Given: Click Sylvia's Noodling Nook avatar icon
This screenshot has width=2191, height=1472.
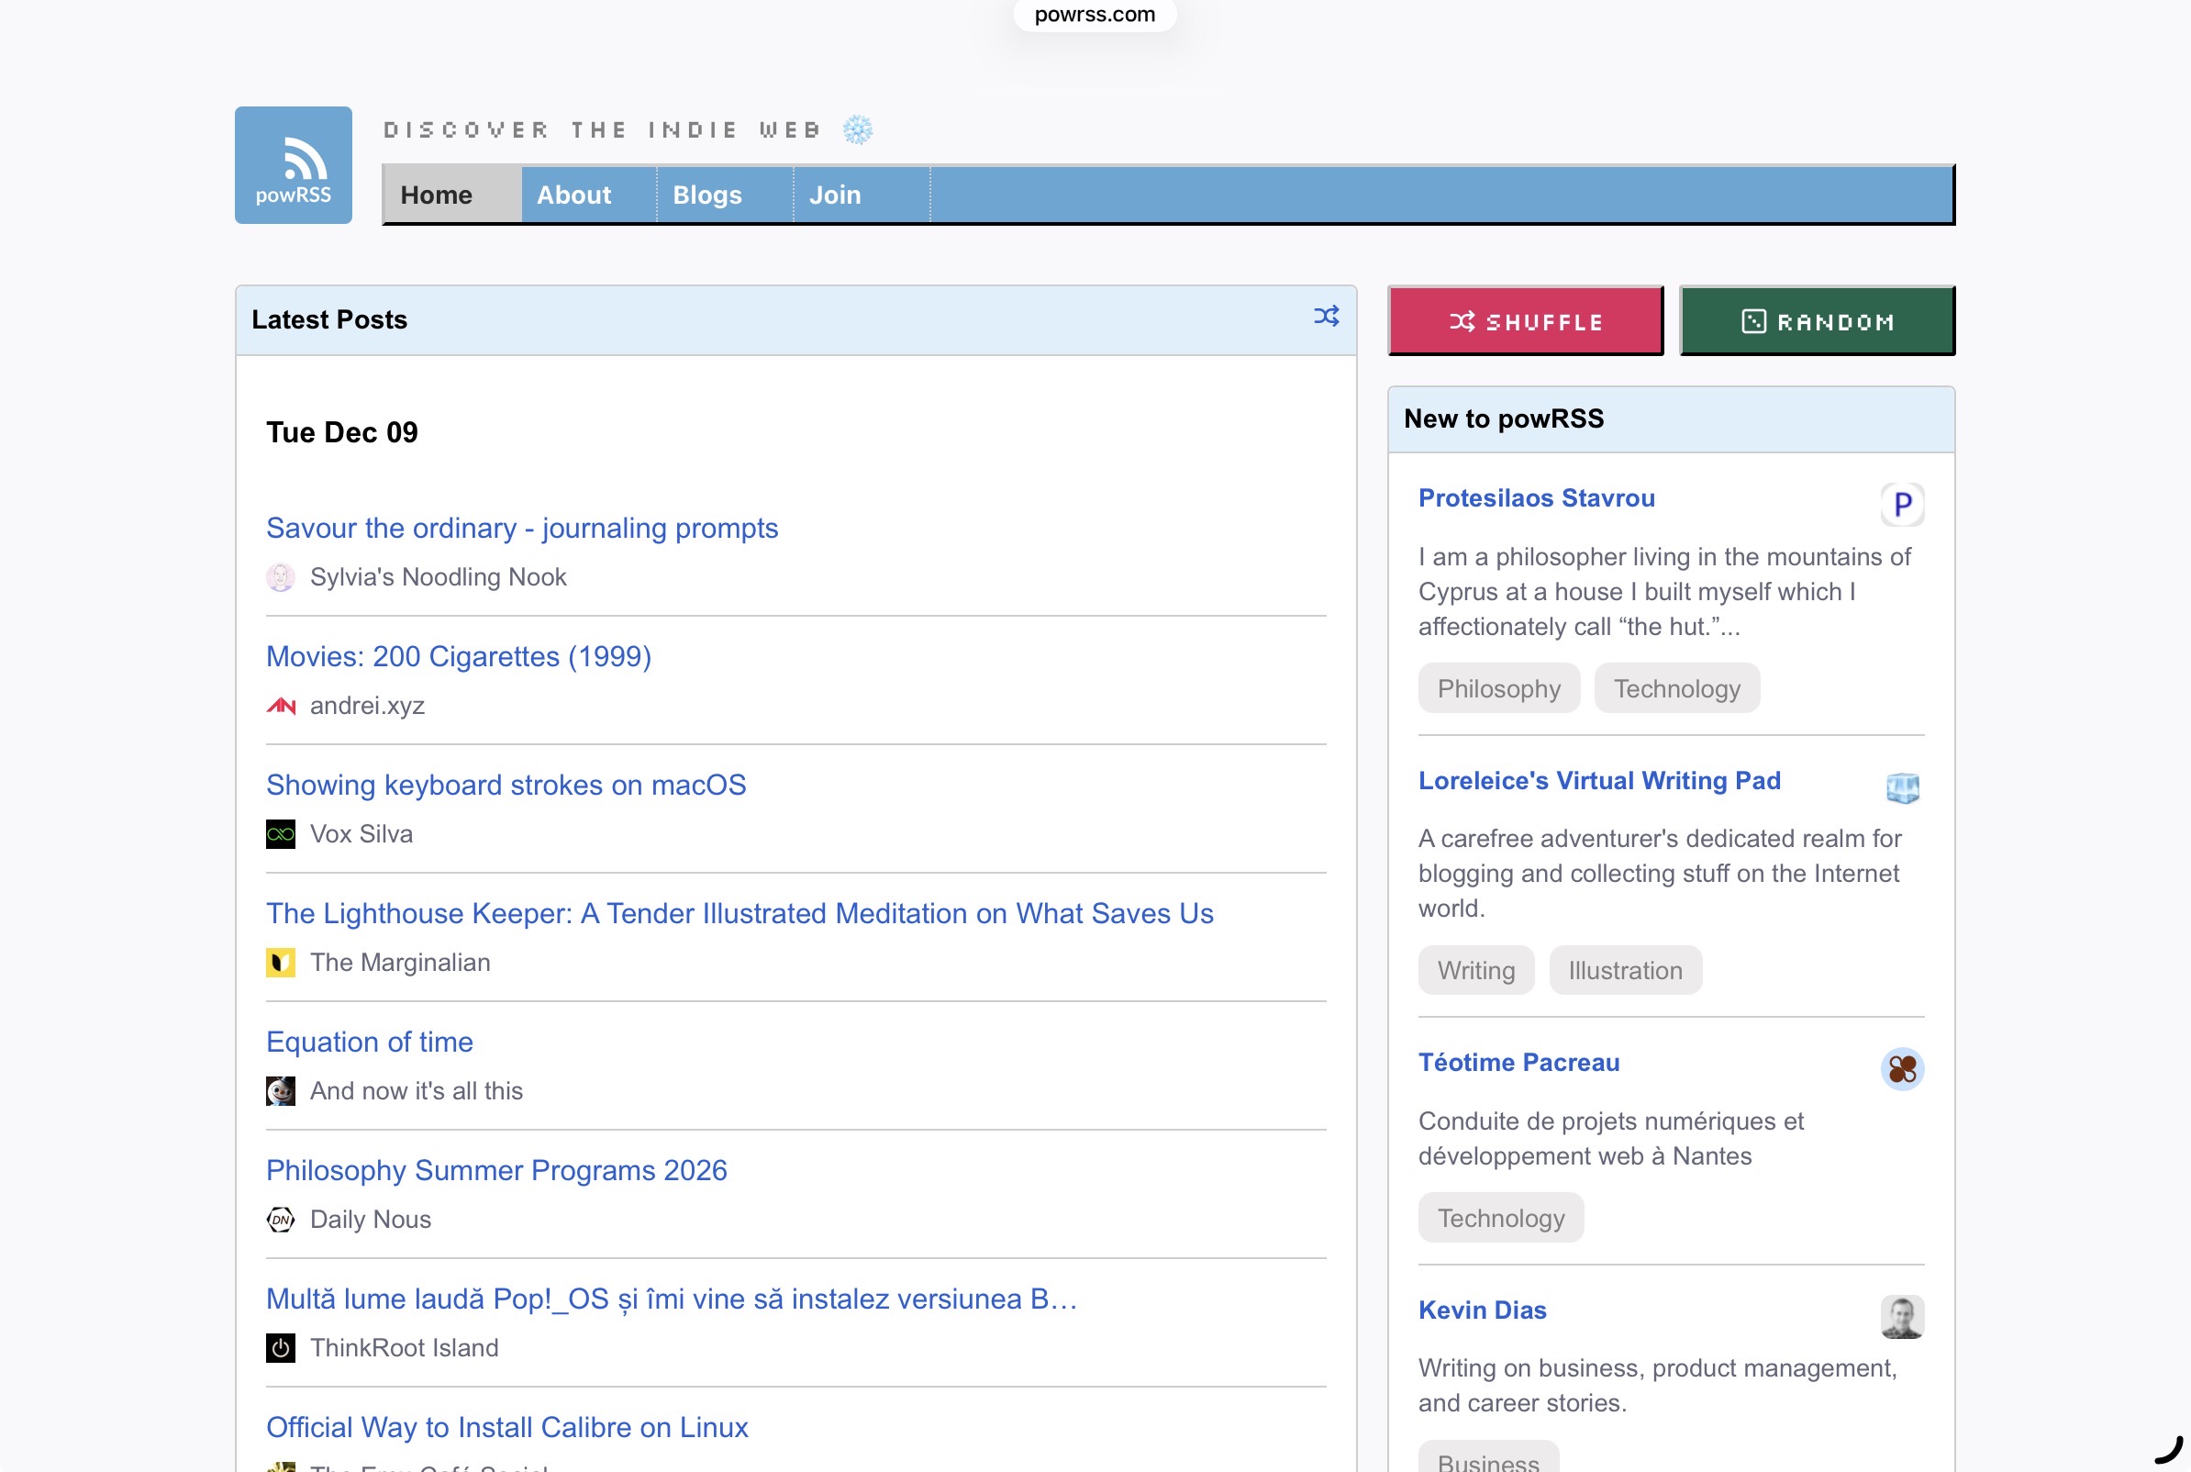Looking at the screenshot, I should (281, 577).
